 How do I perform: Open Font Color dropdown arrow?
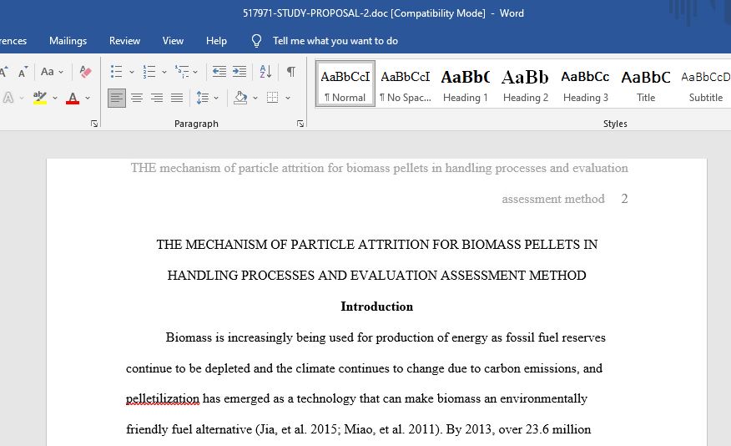click(x=87, y=98)
